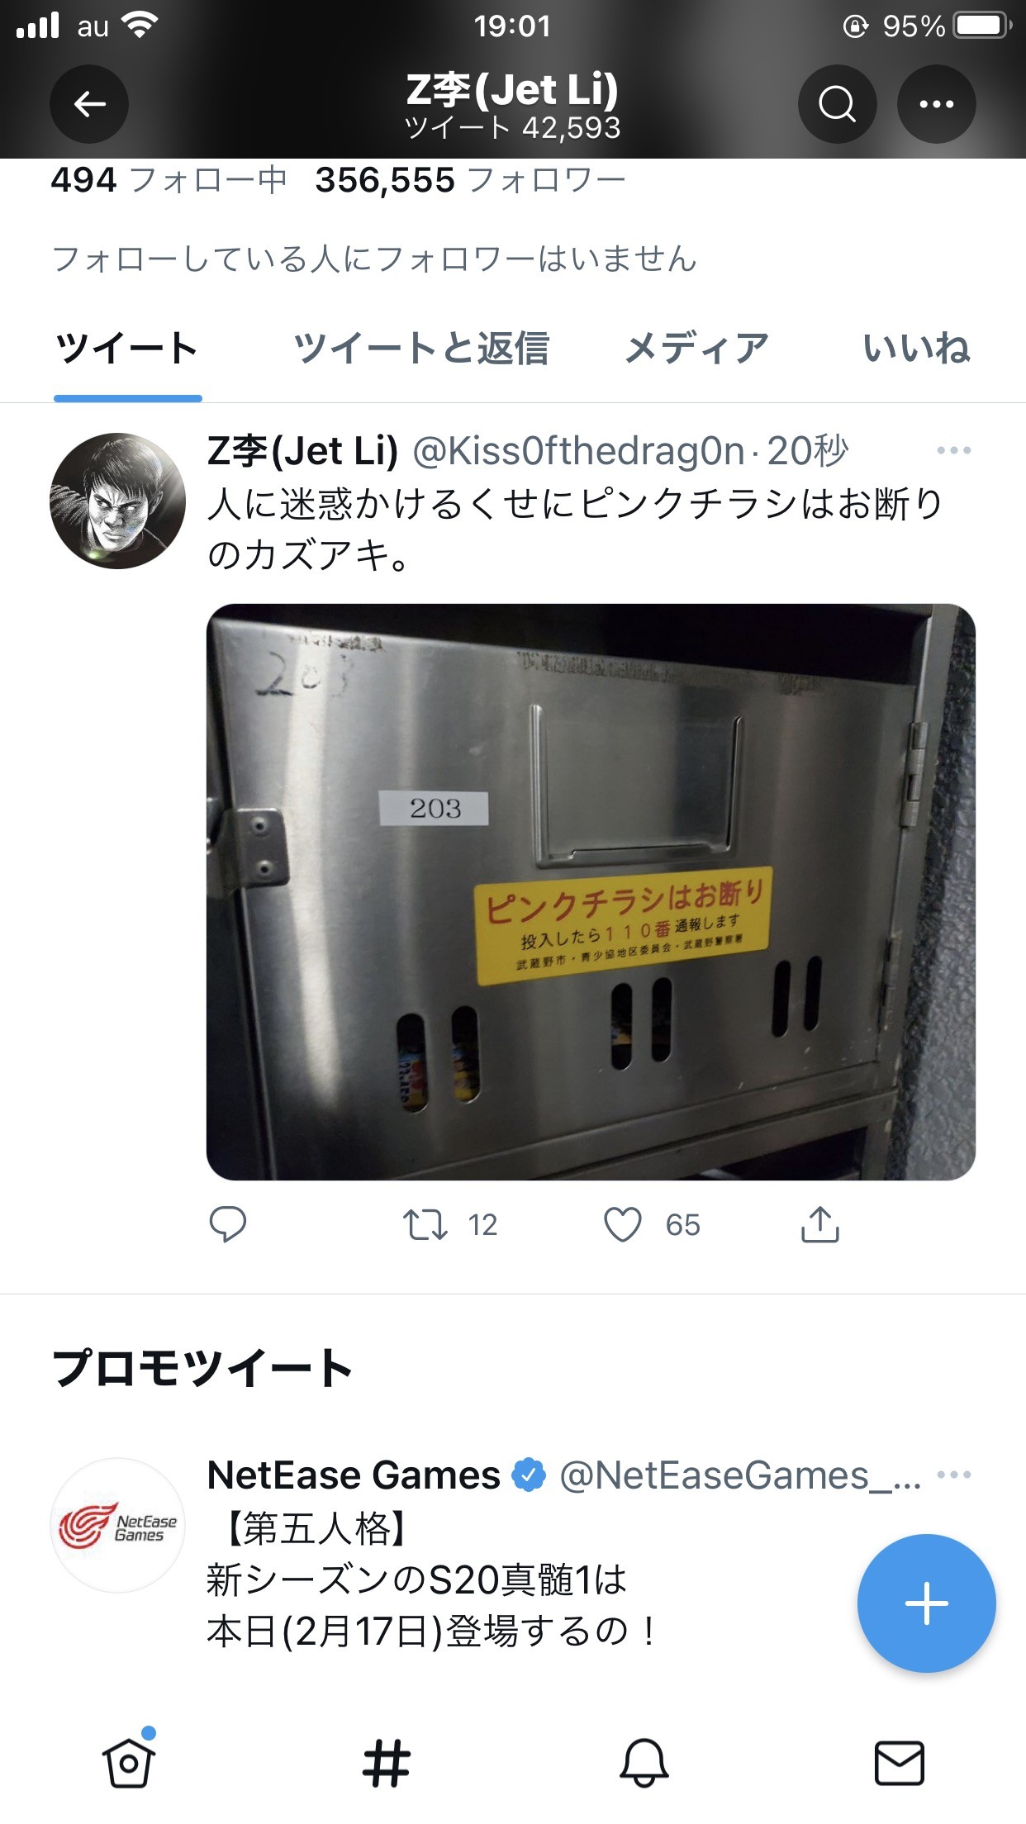1026x1824 pixels.
Task: Open the Messages envelope tab
Action: coord(899,1763)
